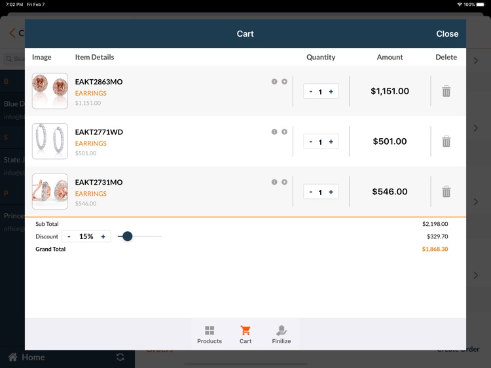
Task: Click 15% discount value field
Action: coord(86,236)
